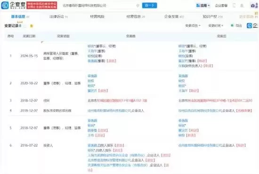Open the mobile phone icon in header

pos(234,6)
